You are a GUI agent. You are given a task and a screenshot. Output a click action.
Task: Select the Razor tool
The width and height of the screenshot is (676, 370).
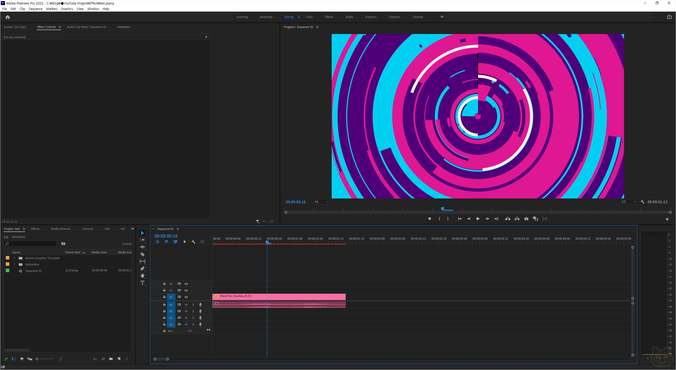pos(142,254)
